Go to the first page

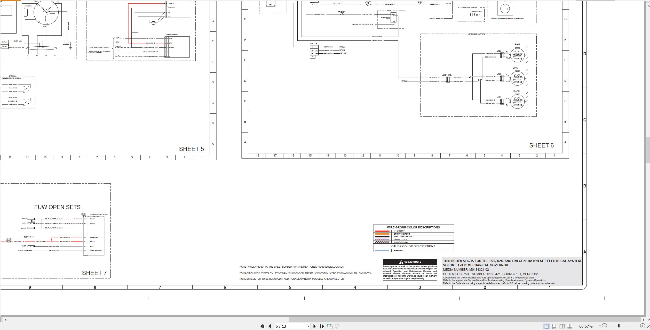pos(263,326)
